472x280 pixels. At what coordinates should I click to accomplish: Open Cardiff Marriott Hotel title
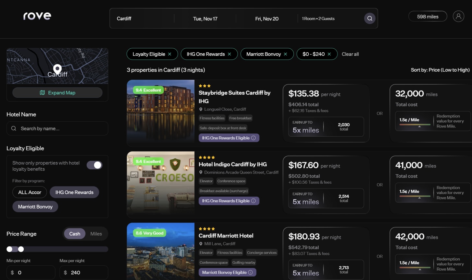click(226, 236)
